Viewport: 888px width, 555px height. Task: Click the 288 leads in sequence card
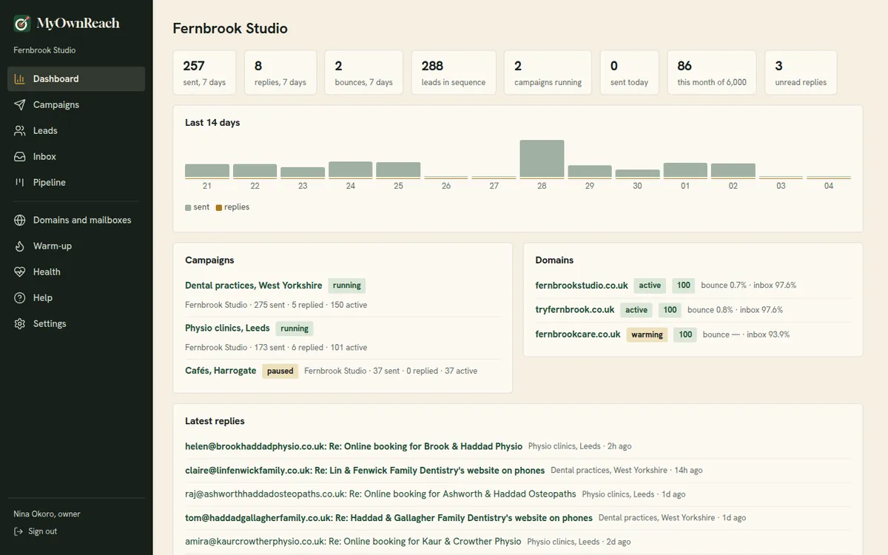point(454,73)
